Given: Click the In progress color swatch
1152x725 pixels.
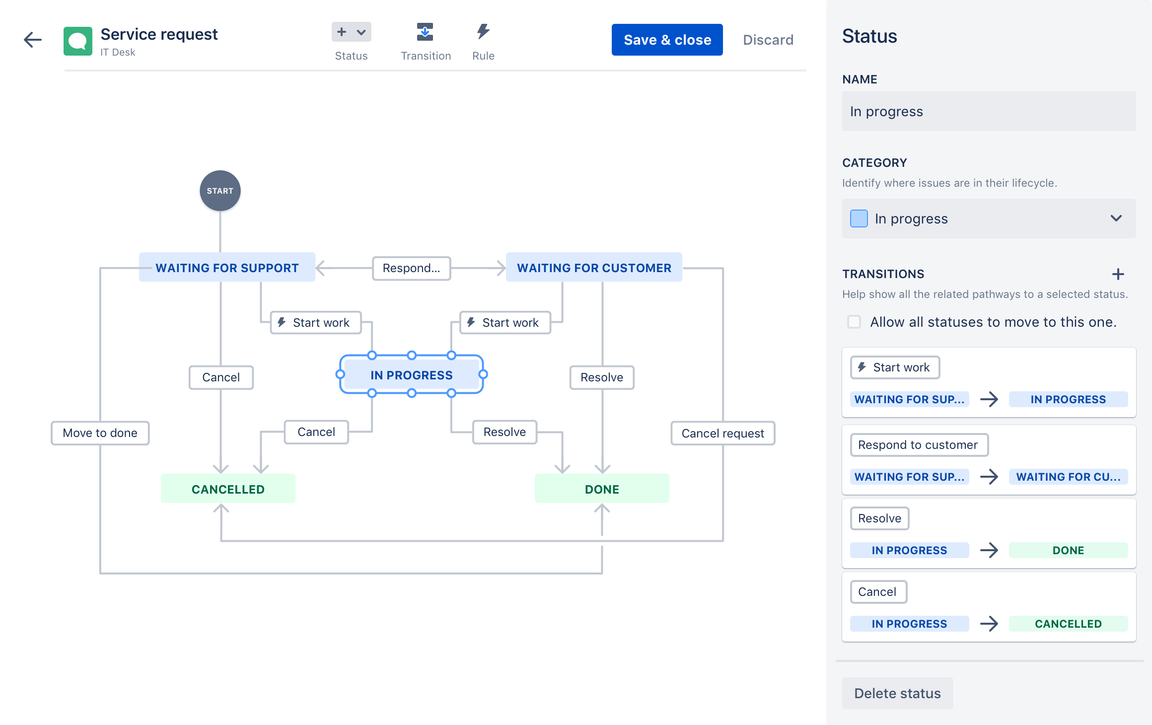Looking at the screenshot, I should [858, 219].
